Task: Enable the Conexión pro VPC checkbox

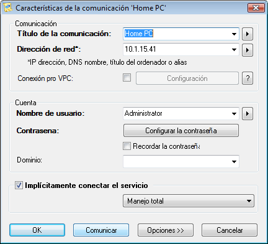Action: pyautogui.click(x=127, y=78)
